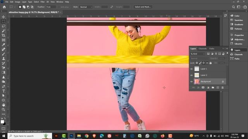This screenshot has height=139, width=248.
Task: Select the Pen tool
Action: click(3, 86)
